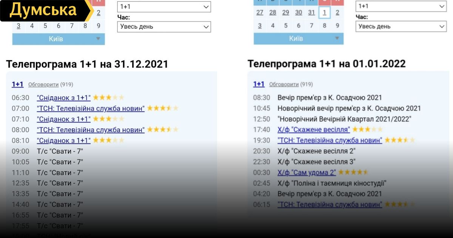The width and height of the screenshot is (453, 238).
Task: Open the 1+1 channel dropdown in left panel
Action: pos(164,7)
